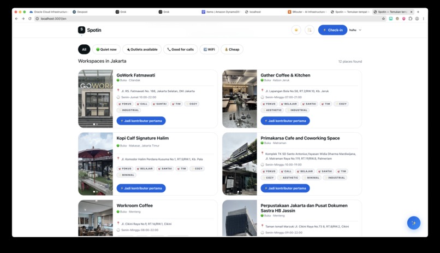Click the pink extension icon in browser toolbar
440x253 pixels.
[x=404, y=19]
